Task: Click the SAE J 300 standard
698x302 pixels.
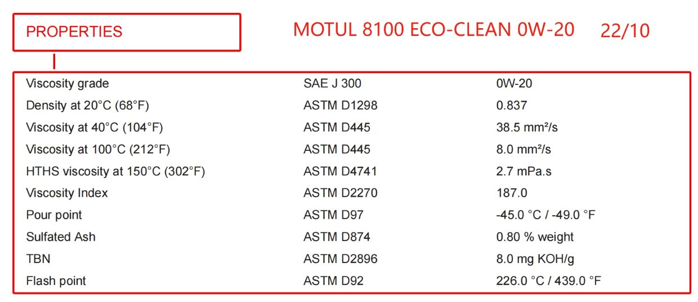Action: pyautogui.click(x=332, y=83)
